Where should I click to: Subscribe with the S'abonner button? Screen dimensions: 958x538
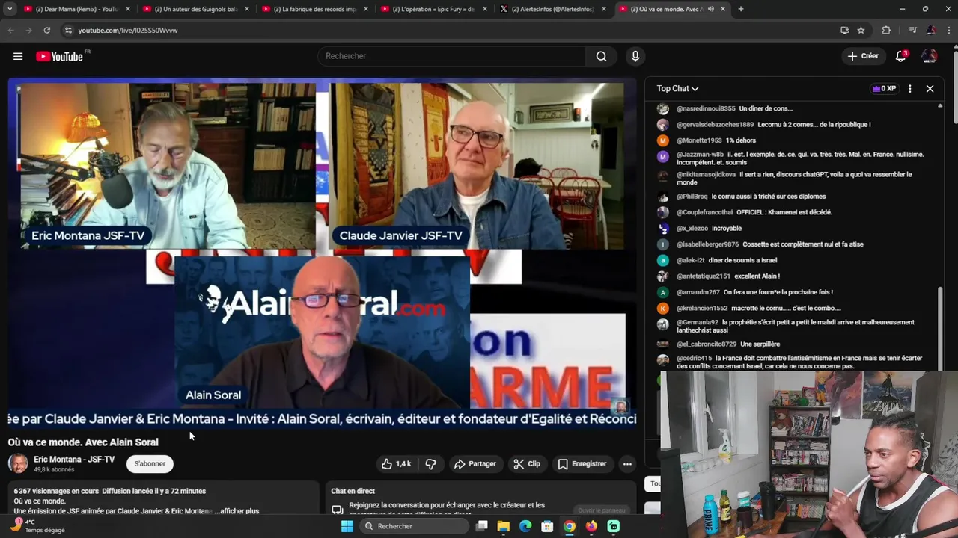[150, 464]
